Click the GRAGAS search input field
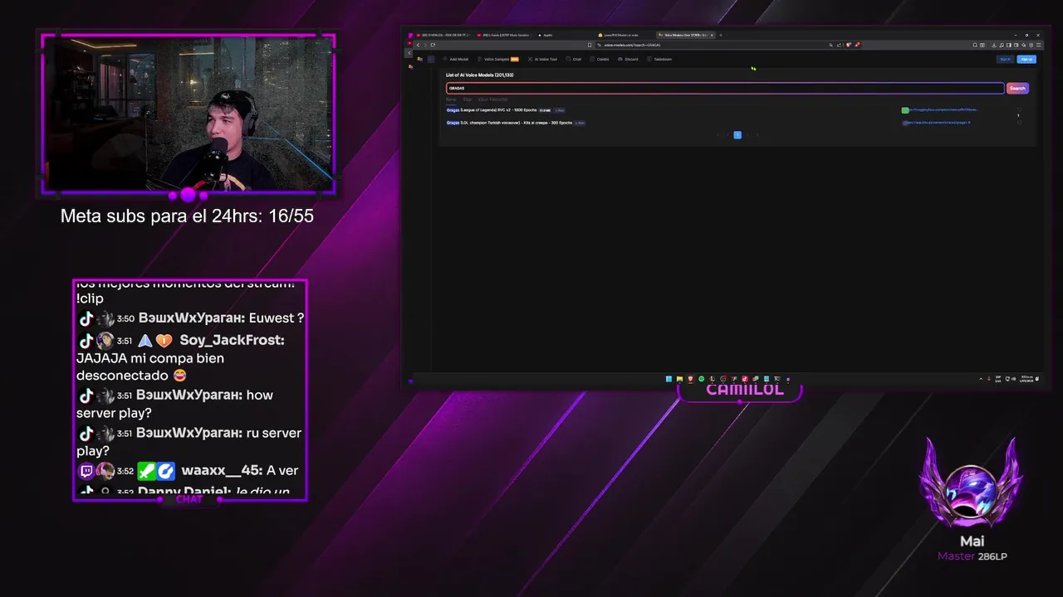This screenshot has height=597, width=1063. (725, 88)
